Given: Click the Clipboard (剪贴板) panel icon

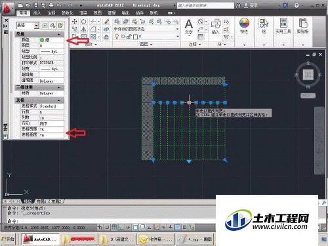Looking at the screenshot, I should tap(303, 26).
